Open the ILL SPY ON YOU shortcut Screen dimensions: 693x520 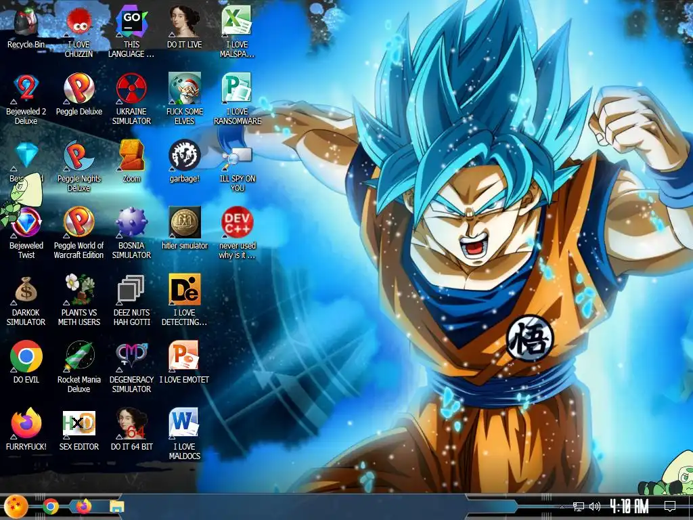coord(237,157)
